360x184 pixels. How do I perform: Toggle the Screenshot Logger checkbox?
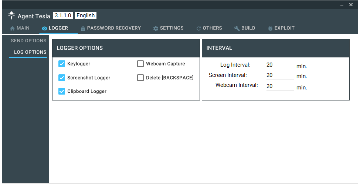pyautogui.click(x=62, y=78)
